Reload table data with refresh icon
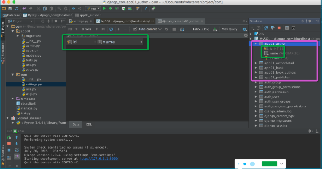Viewport: 323px width, 170px height. tap(111, 29)
